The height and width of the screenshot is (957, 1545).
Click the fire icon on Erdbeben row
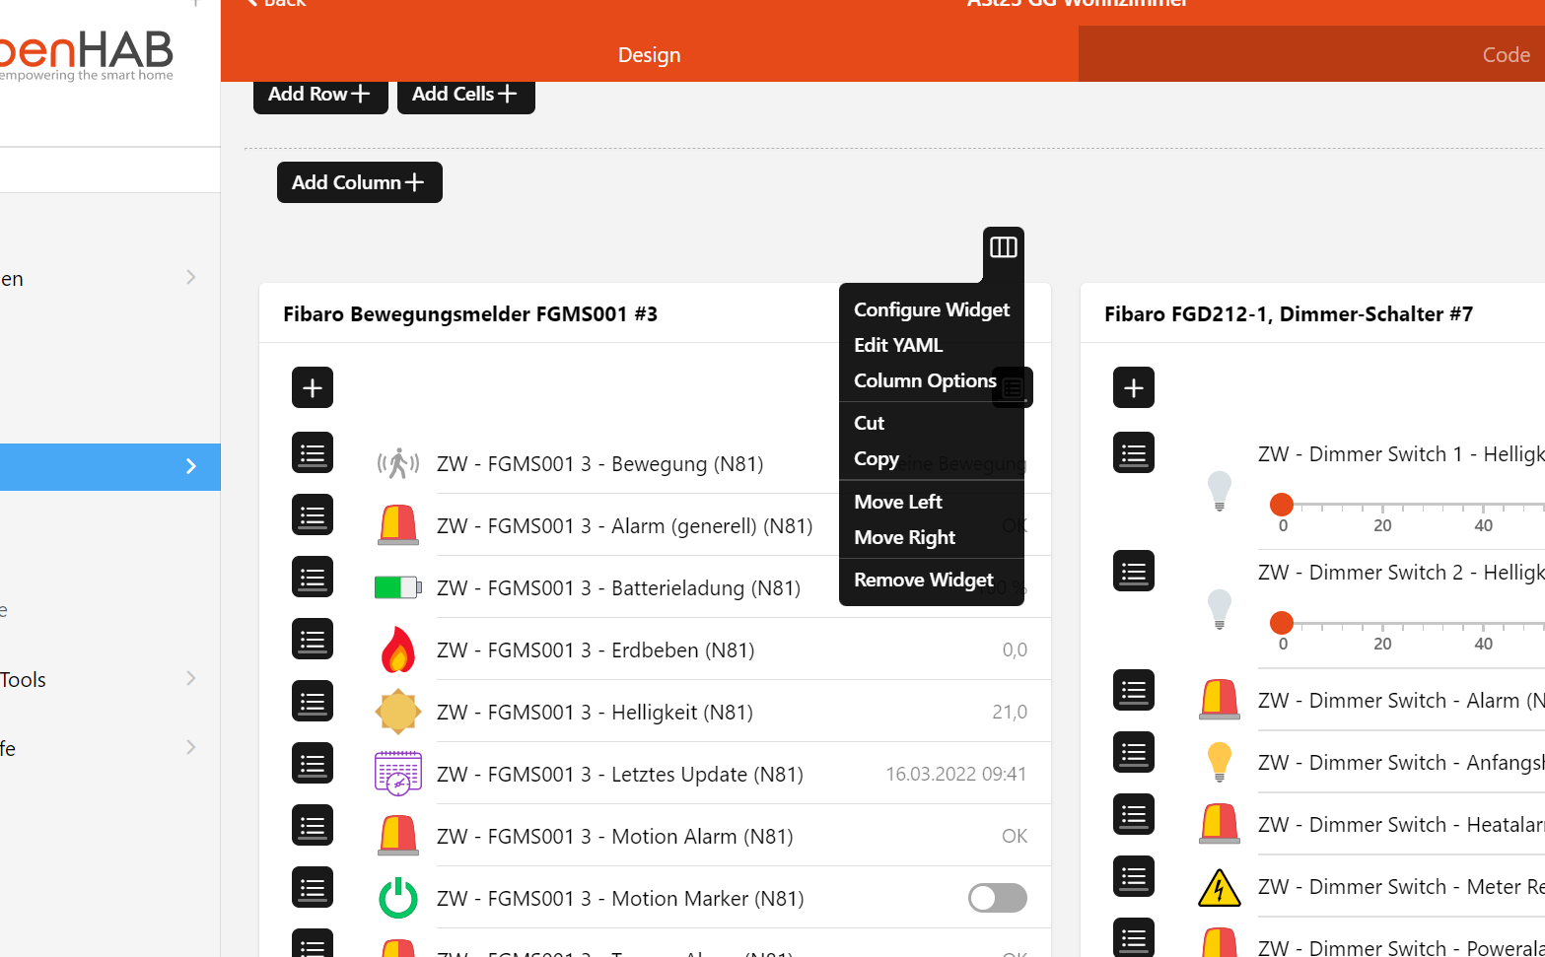398,649
